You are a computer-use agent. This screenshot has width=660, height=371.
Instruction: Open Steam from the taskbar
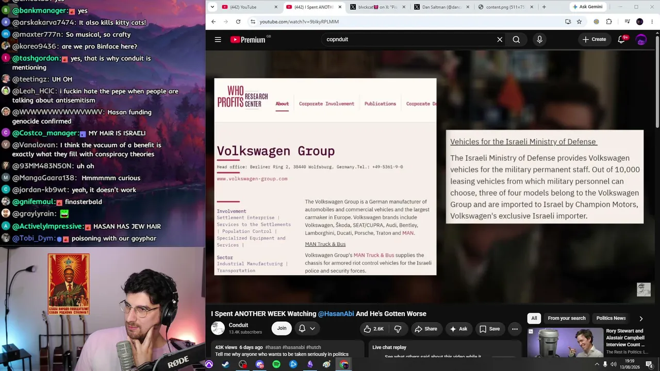click(226, 365)
